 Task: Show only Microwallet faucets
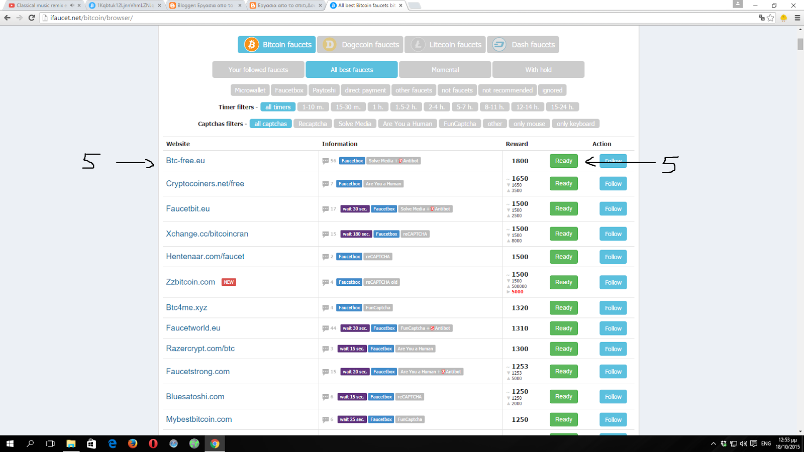(250, 90)
